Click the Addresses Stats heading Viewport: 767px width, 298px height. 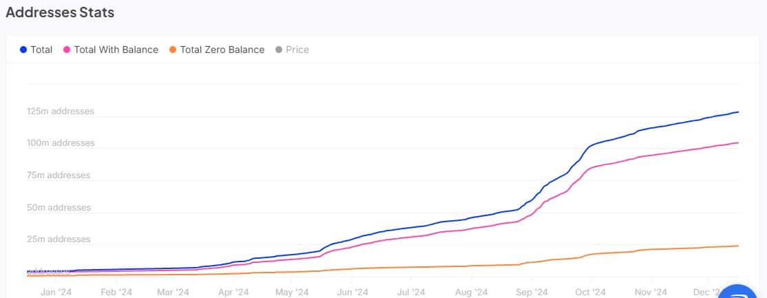click(x=60, y=12)
